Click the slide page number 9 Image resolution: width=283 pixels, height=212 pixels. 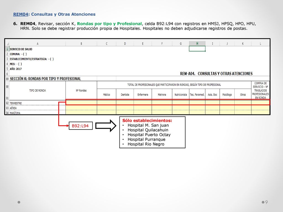point(266,202)
